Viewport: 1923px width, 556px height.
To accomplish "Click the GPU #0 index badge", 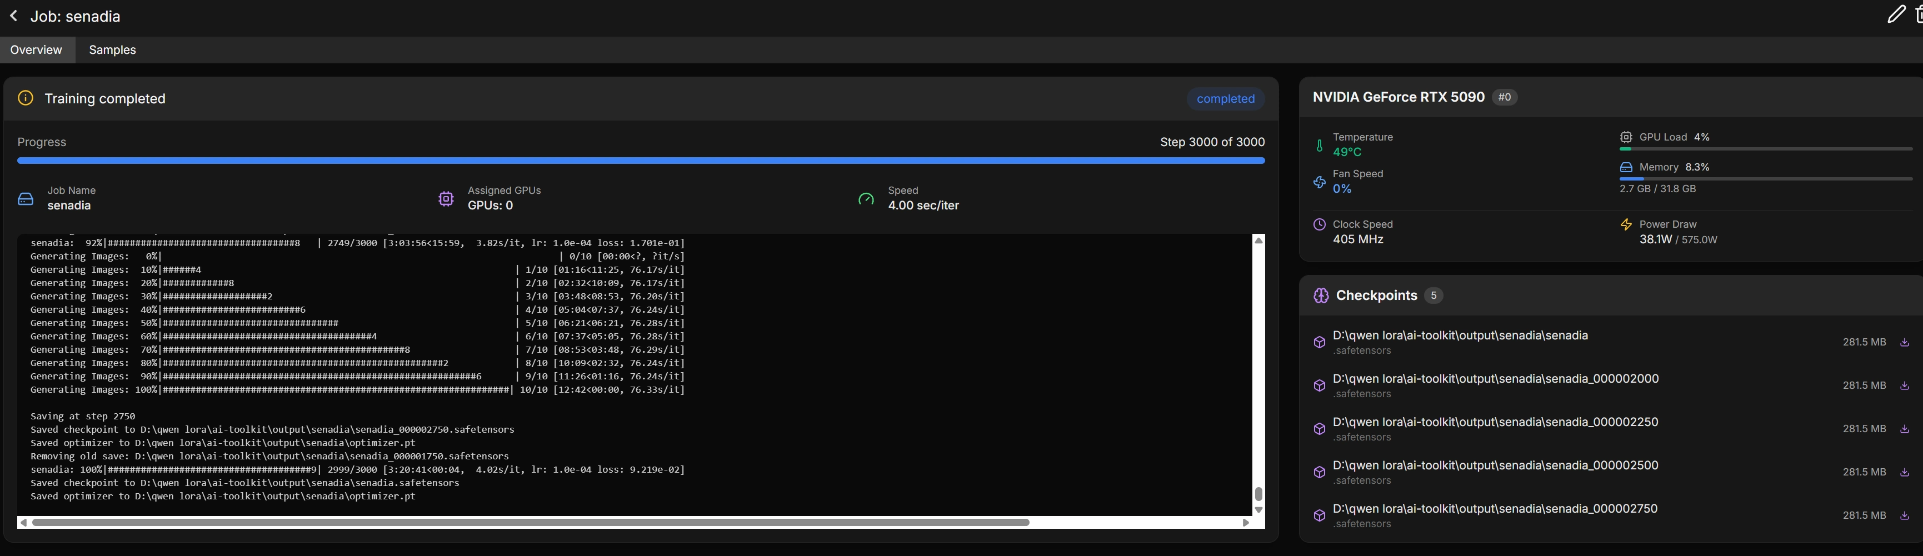I will pos(1504,97).
